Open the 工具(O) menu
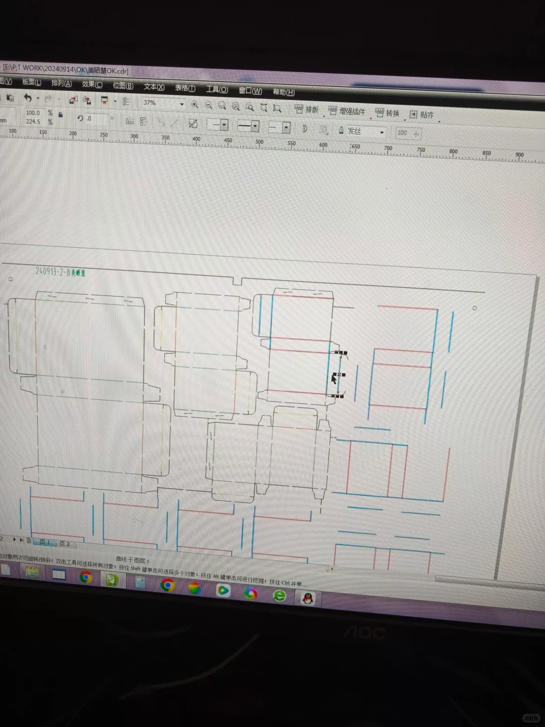The image size is (545, 727). point(217,89)
